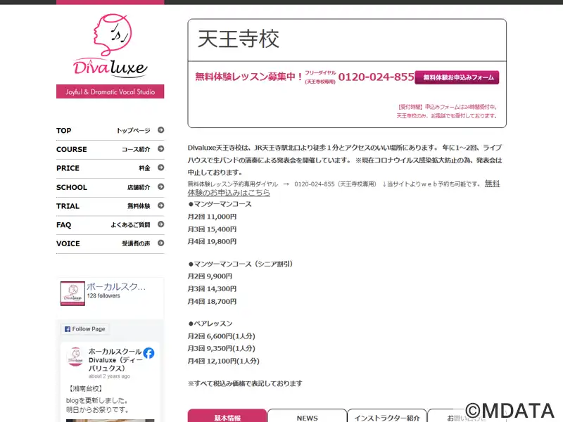
Task: Click the Joyful & Dramatic Vocal Studio banner
Action: pos(110,91)
